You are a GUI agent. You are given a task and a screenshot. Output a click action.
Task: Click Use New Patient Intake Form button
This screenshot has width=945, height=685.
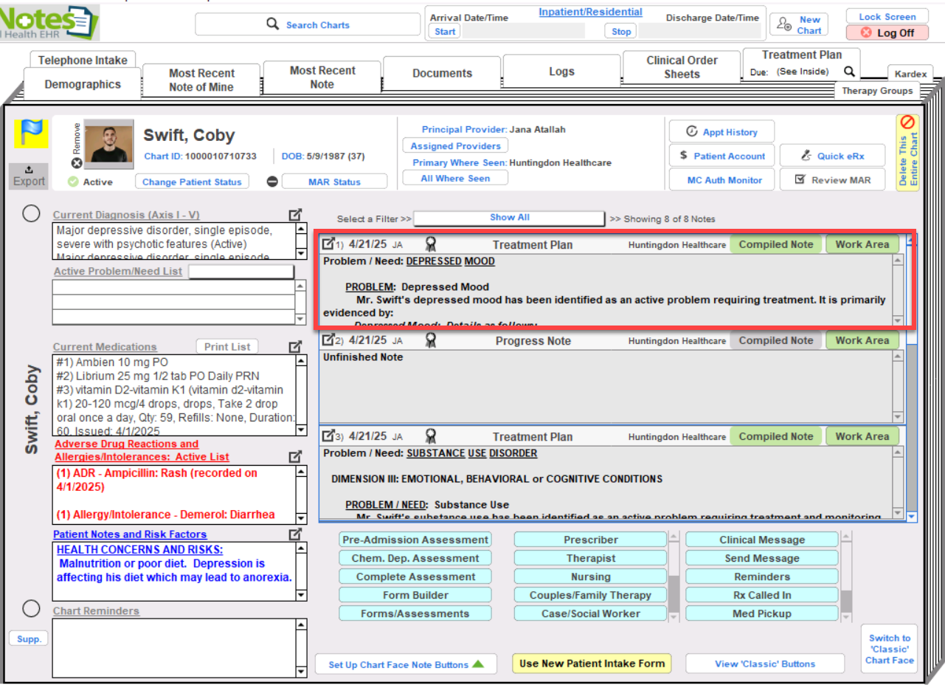(x=592, y=664)
